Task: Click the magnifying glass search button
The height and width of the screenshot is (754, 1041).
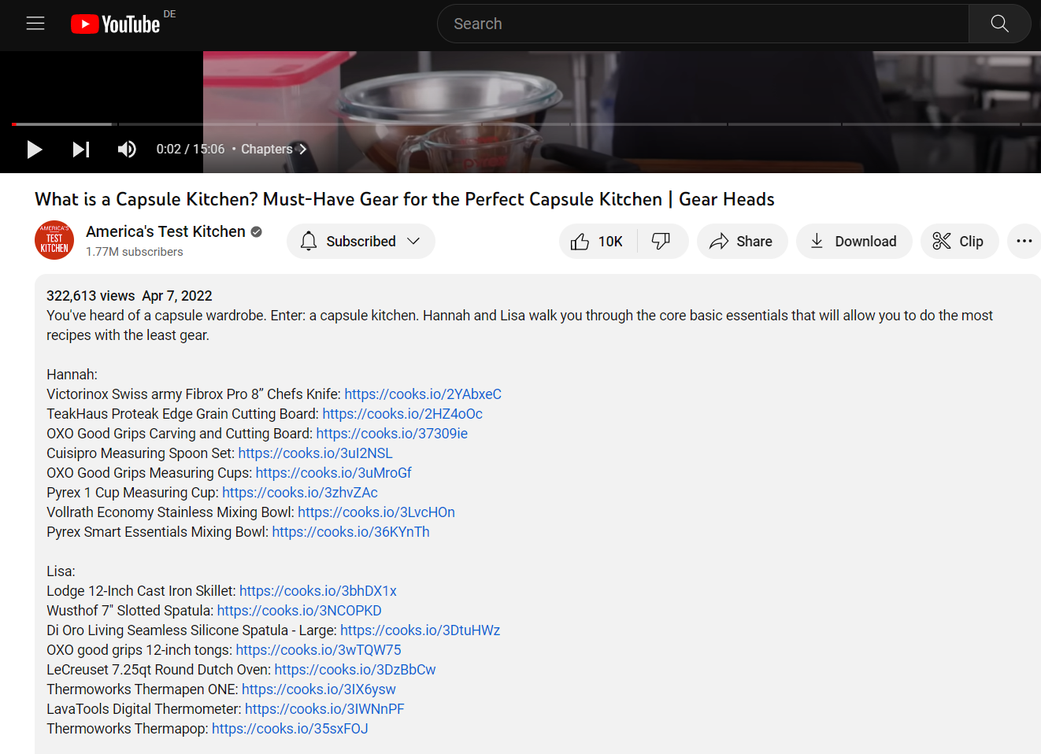Action: click(999, 24)
